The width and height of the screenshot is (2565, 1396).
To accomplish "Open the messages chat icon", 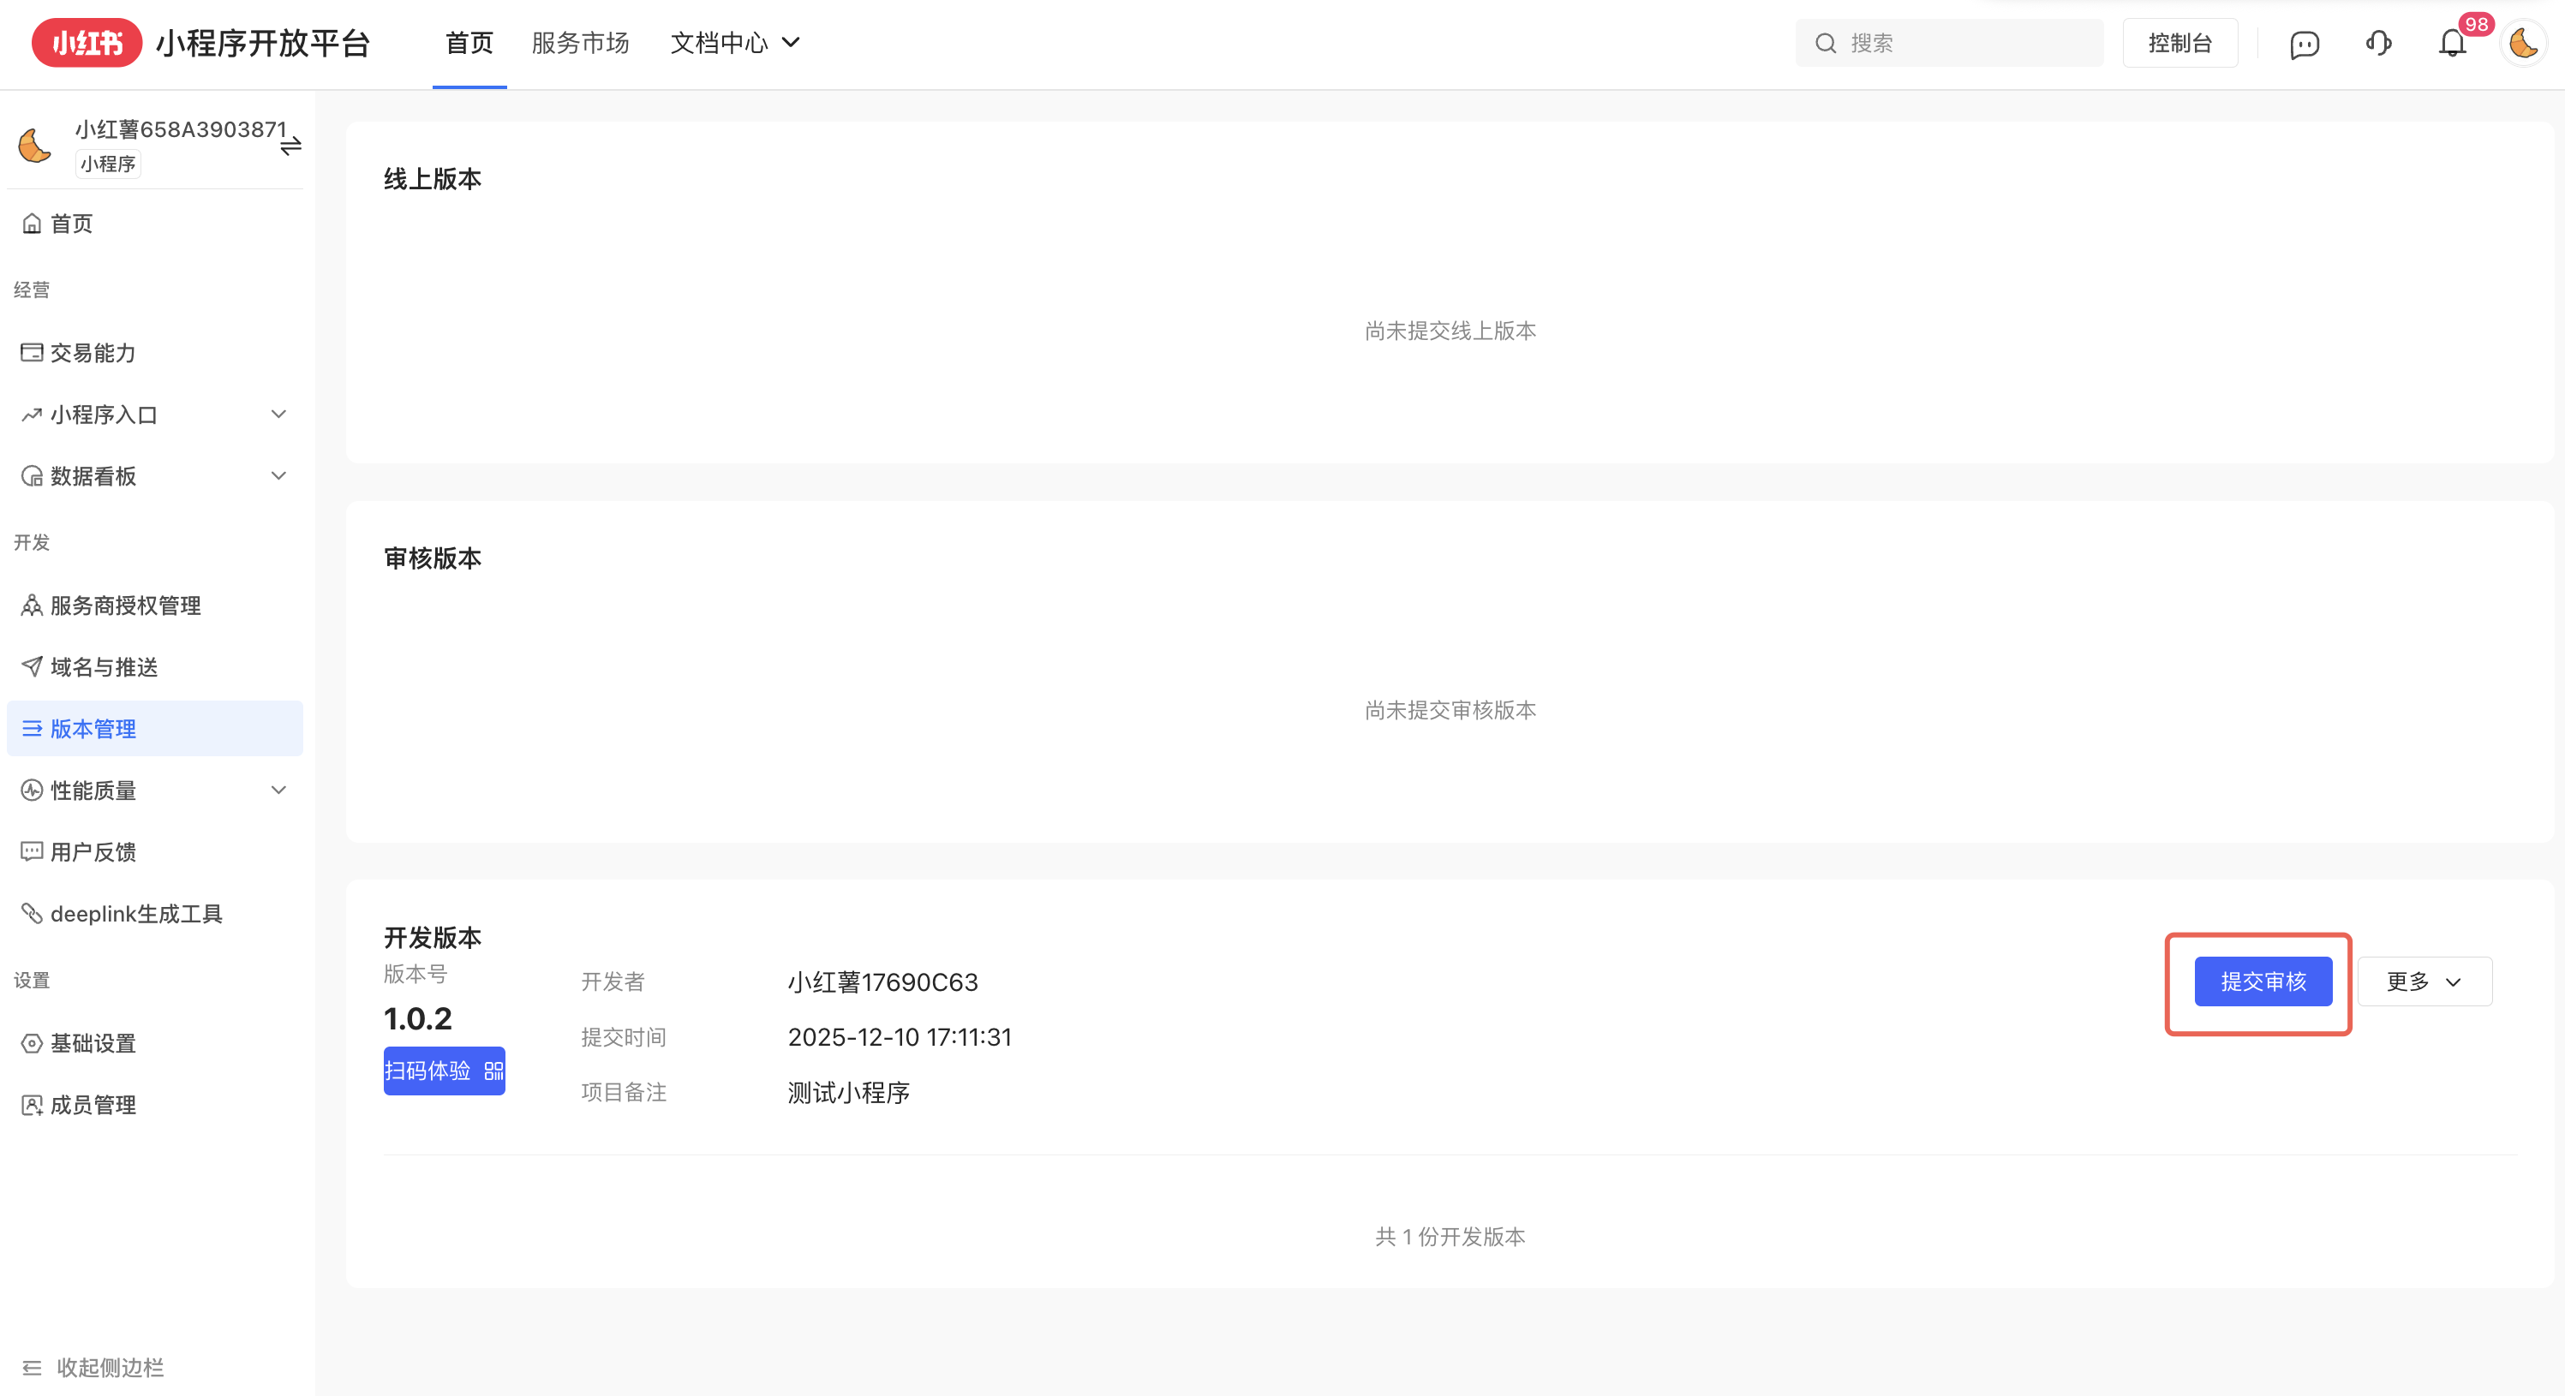I will pos(2305,43).
